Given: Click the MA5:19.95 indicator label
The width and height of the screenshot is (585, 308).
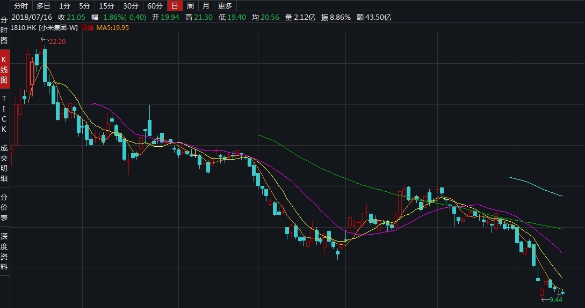Looking at the screenshot, I should pyautogui.click(x=112, y=27).
